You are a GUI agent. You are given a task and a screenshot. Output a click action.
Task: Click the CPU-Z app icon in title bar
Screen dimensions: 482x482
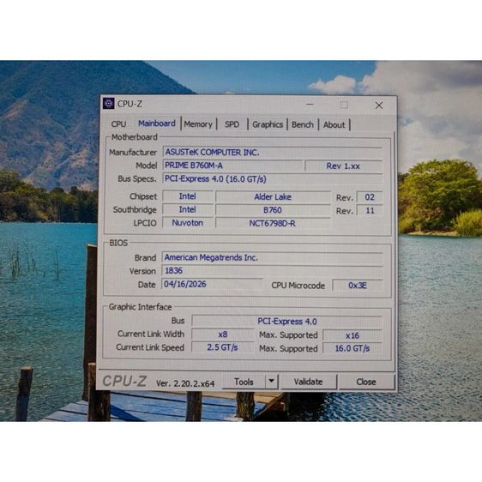109,104
